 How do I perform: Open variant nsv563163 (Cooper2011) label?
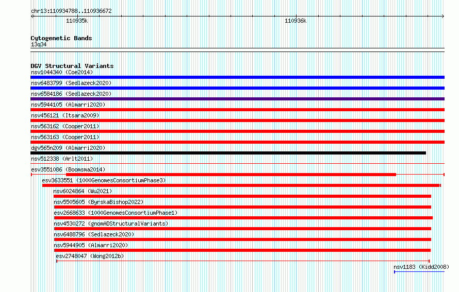click(65, 137)
